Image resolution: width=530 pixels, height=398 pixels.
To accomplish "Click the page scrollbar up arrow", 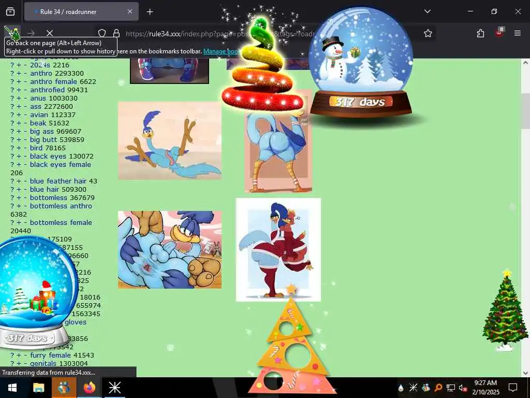I will tap(525, 63).
